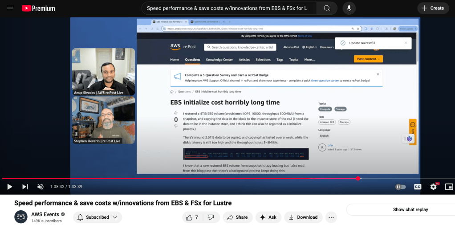The image size is (455, 225).
Task: Share this video
Action: pos(237,217)
